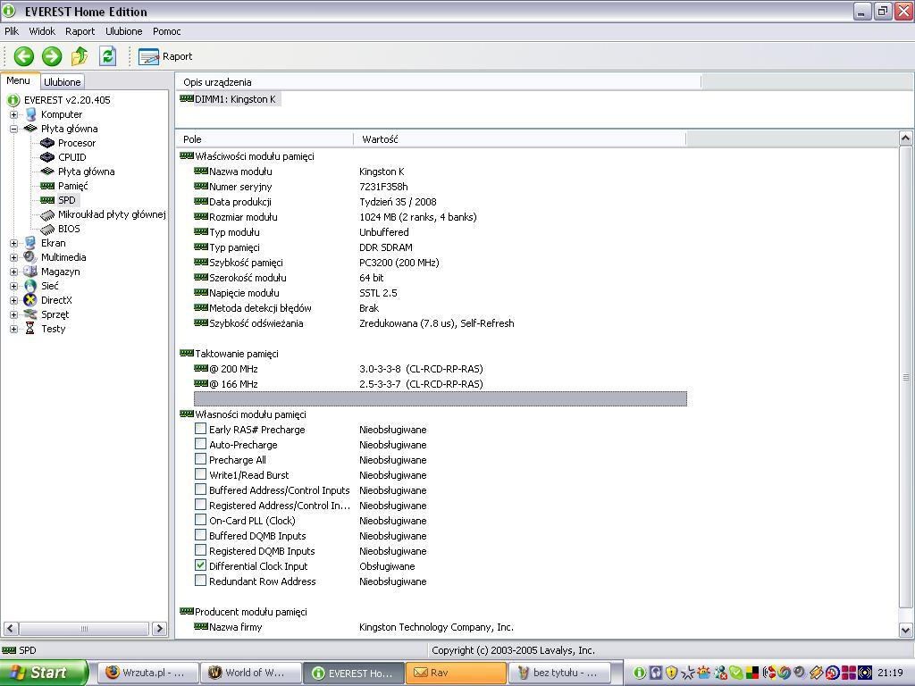Switch to Wrzuta.pl taskbar window
The width and height of the screenshot is (915, 686).
coord(147,673)
